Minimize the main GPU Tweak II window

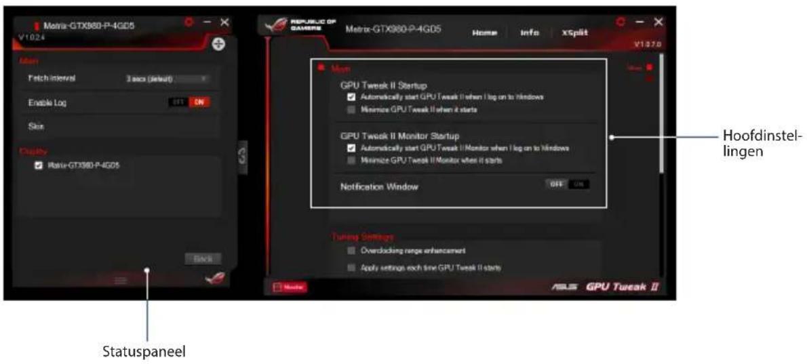click(x=639, y=22)
